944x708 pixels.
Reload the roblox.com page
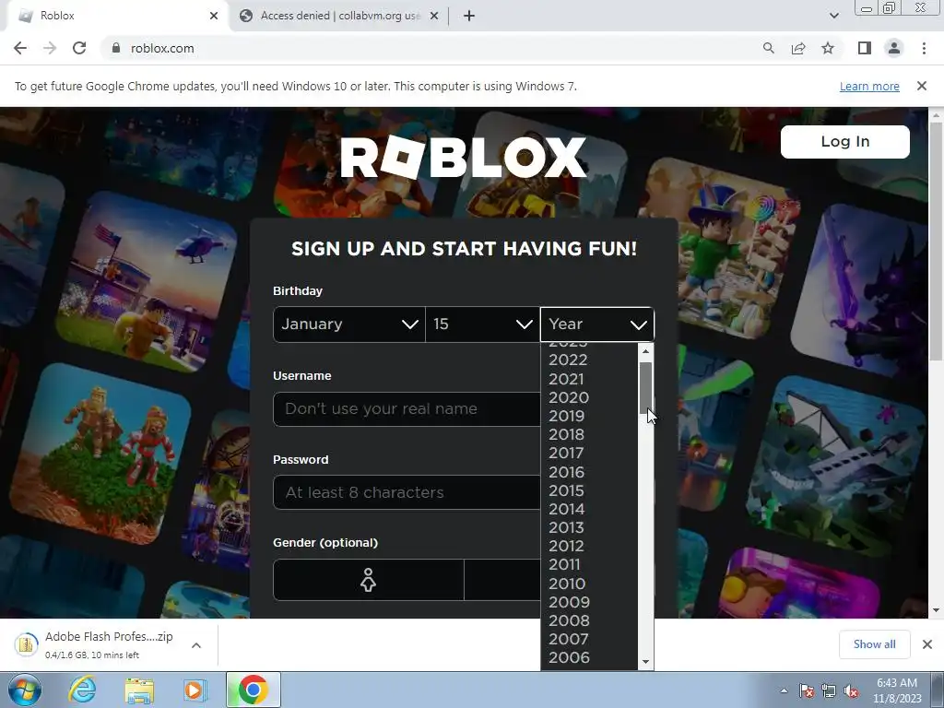pyautogui.click(x=79, y=48)
